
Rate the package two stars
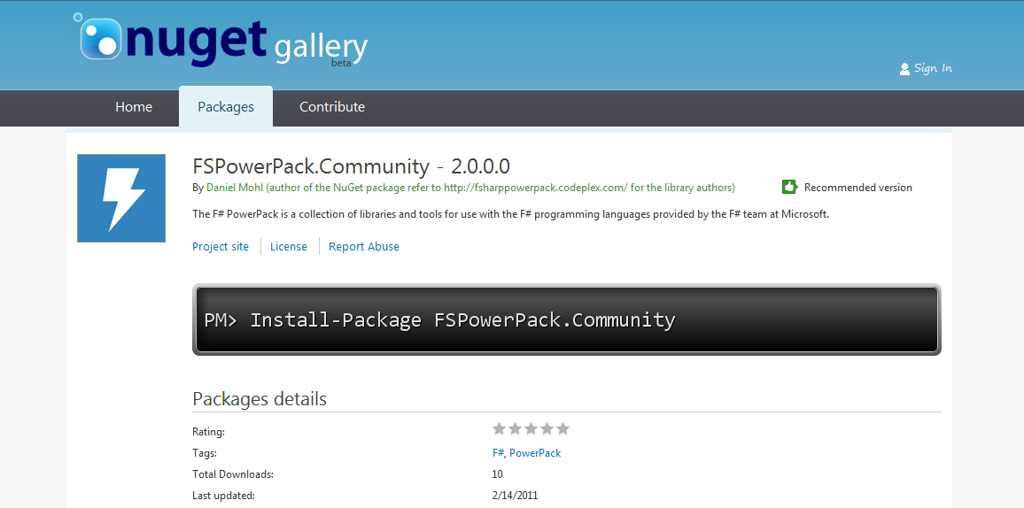pos(516,428)
